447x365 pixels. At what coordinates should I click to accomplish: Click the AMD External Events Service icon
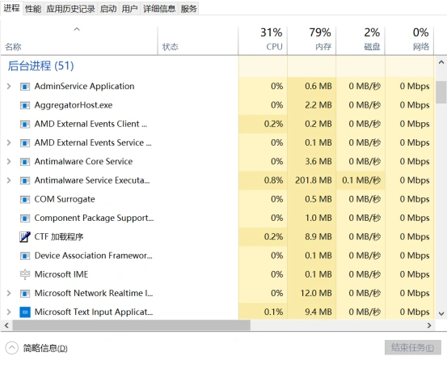[25, 142]
